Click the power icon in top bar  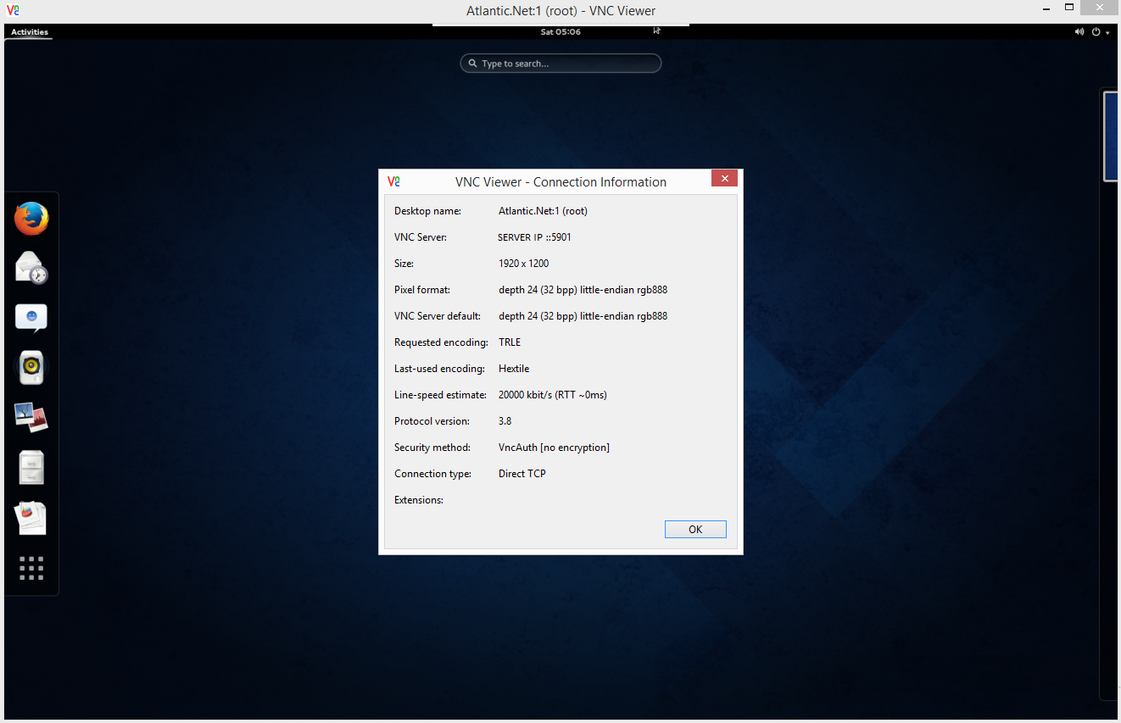pyautogui.click(x=1096, y=31)
